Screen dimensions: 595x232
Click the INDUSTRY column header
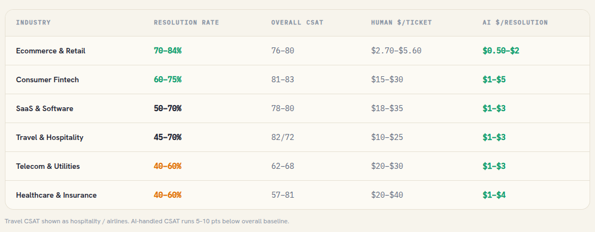pos(33,22)
